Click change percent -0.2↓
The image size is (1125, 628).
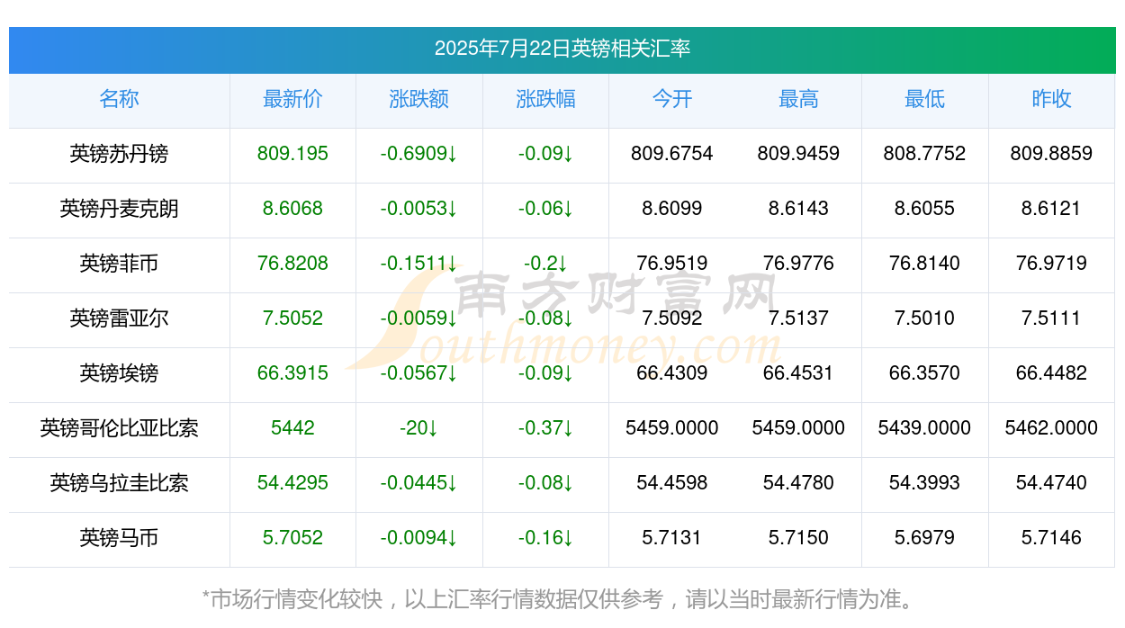[545, 264]
